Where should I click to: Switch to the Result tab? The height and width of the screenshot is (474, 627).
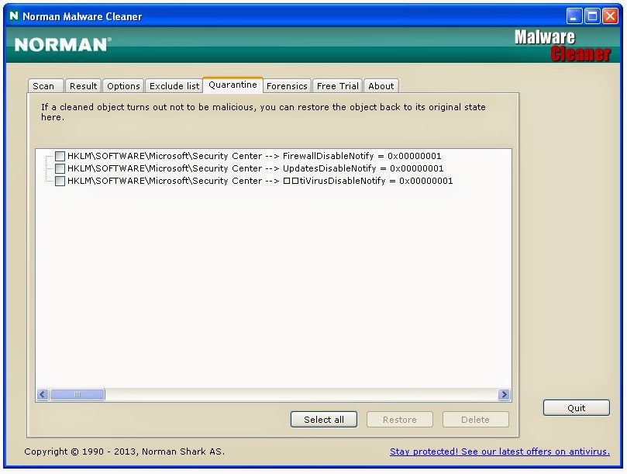(x=83, y=85)
